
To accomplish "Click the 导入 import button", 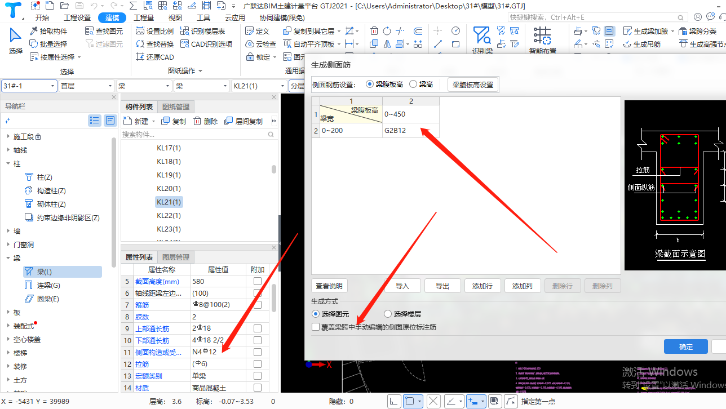I will 402,286.
